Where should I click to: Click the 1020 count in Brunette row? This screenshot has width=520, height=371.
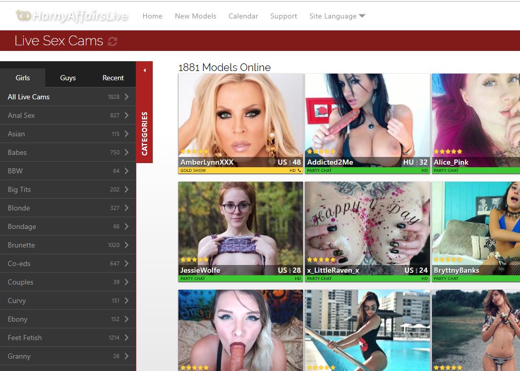[114, 245]
